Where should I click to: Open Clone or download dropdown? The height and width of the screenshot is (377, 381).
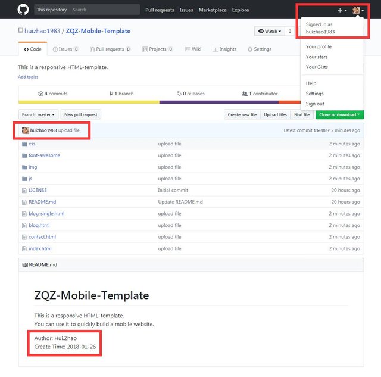tap(340, 114)
